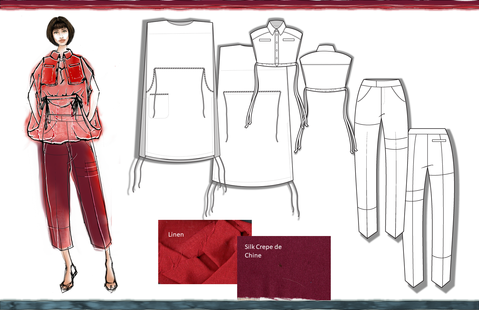The width and height of the screenshot is (479, 310).
Task: Click the "Silk Crepe de Chine" label
Action: point(263,251)
